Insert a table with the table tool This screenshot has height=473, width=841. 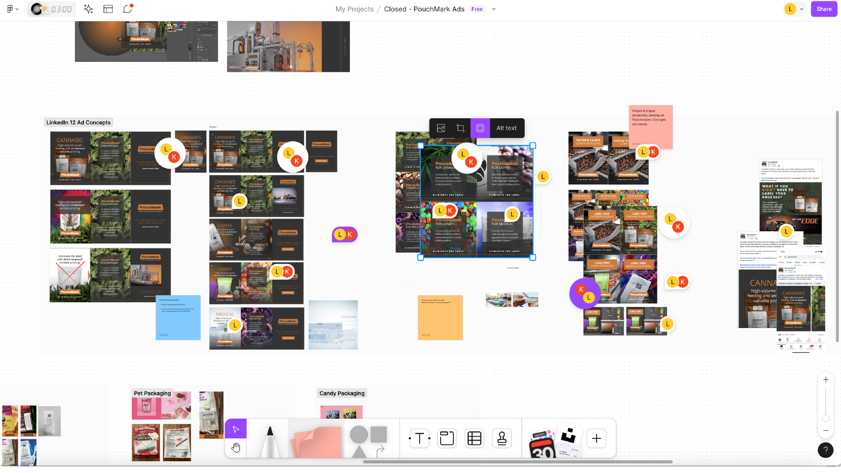coord(474,438)
